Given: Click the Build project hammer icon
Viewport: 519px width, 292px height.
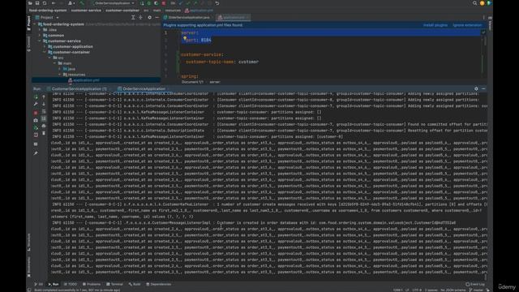Looking at the screenshot, I should (82, 3).
